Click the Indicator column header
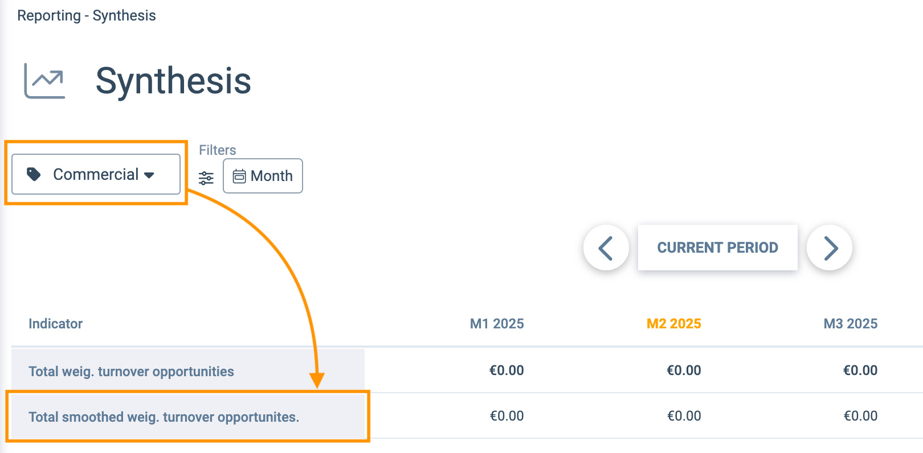The height and width of the screenshot is (453, 923). (x=56, y=324)
